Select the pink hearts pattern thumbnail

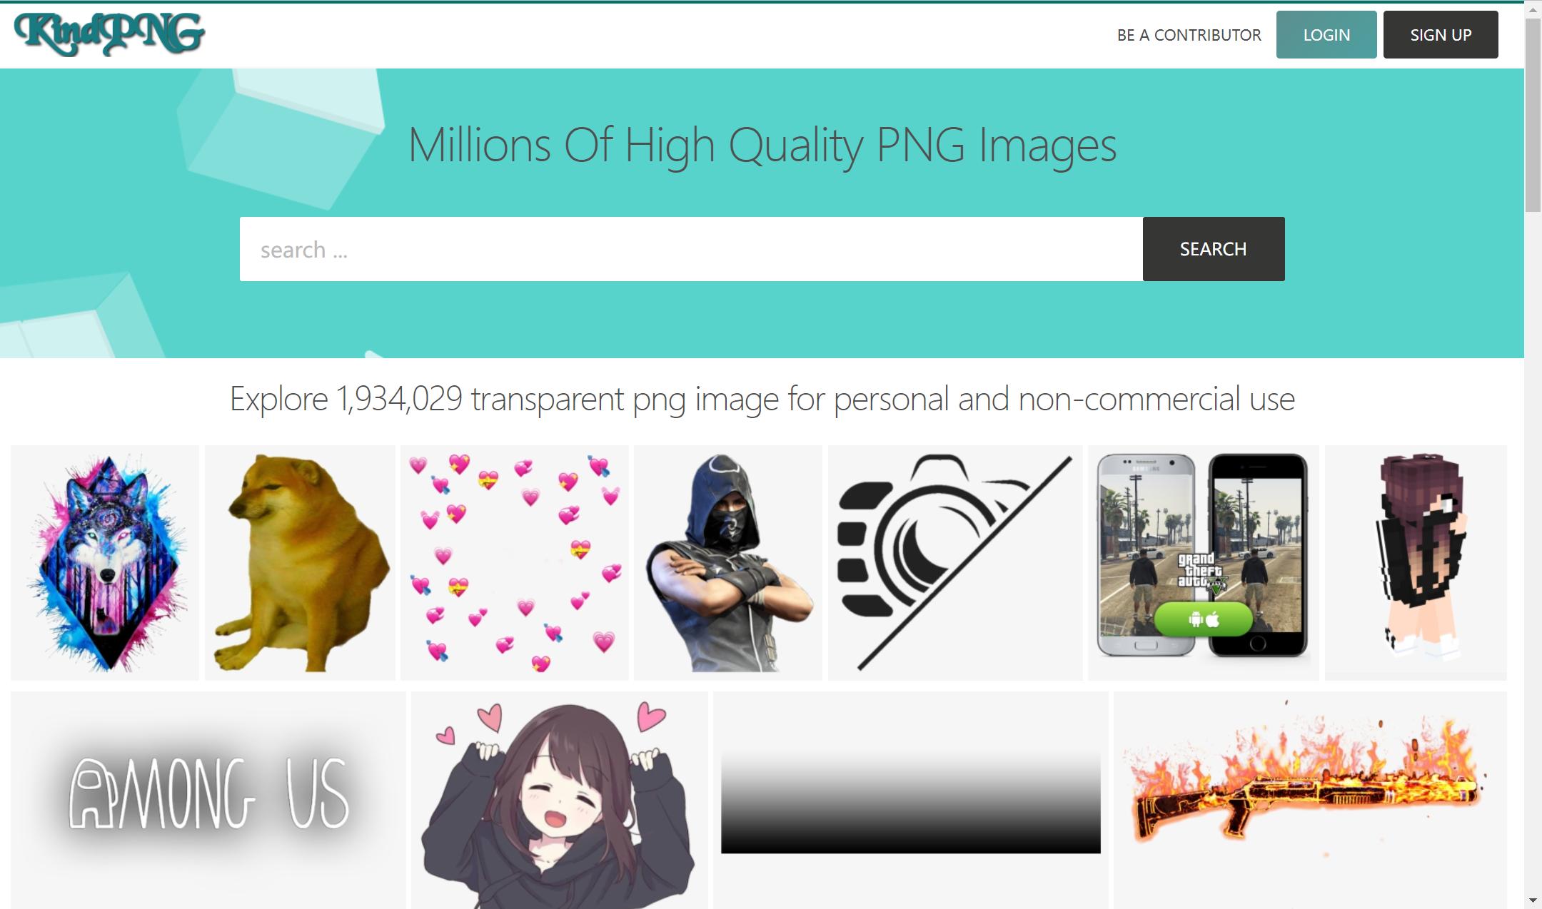point(515,563)
